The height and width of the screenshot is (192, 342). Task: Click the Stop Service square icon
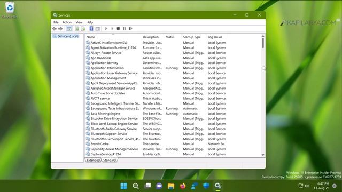(118, 28)
